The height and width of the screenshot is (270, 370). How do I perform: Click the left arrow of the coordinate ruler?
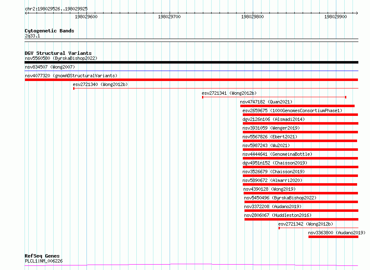26,13
